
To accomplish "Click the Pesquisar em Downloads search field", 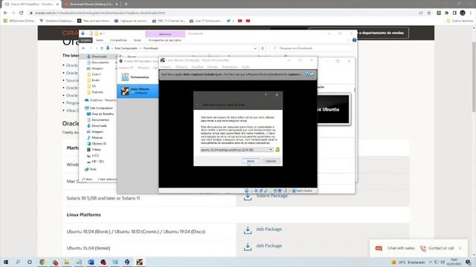I will point(312,48).
